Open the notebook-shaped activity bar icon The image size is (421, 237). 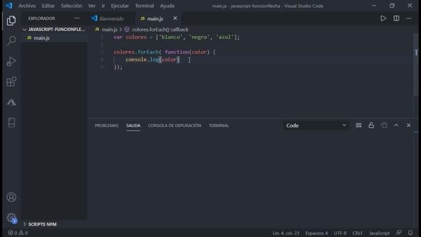[11, 122]
